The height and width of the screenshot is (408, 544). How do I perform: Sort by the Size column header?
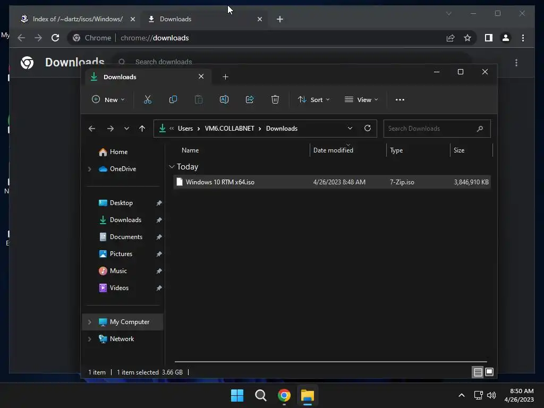point(459,150)
